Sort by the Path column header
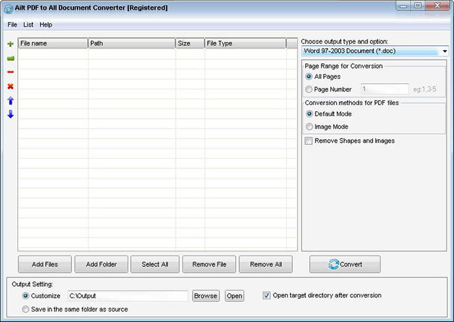The height and width of the screenshot is (322, 454). click(132, 43)
